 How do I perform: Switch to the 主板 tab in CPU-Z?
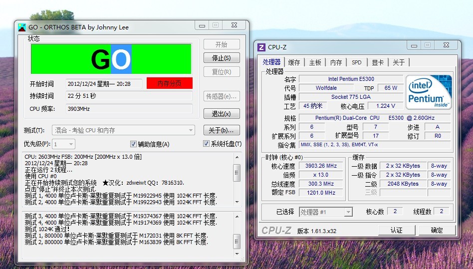pyautogui.click(x=315, y=62)
